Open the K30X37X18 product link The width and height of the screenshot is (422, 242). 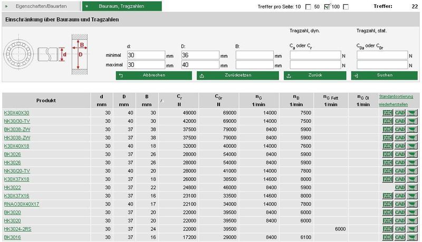[x=16, y=179]
